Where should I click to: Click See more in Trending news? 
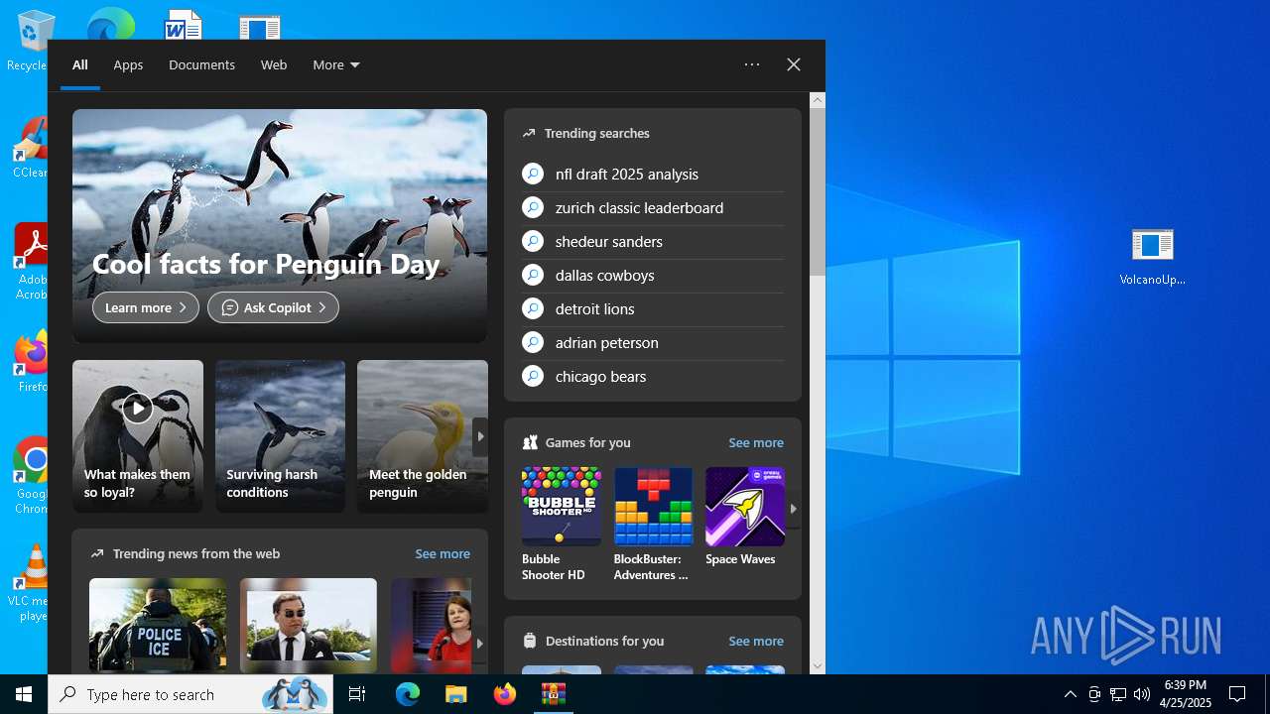point(443,553)
